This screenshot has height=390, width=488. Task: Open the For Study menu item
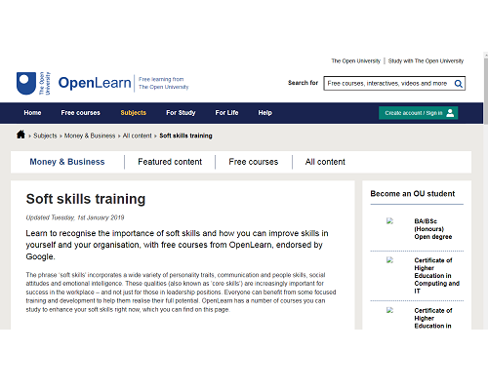point(181,113)
